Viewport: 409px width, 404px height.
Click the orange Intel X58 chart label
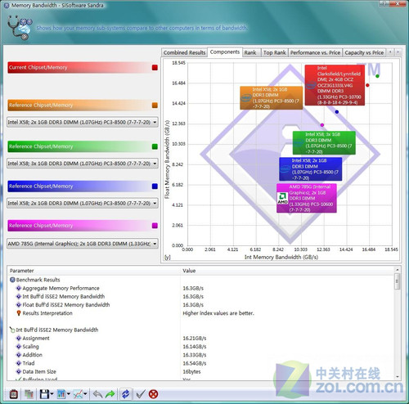pos(271,98)
